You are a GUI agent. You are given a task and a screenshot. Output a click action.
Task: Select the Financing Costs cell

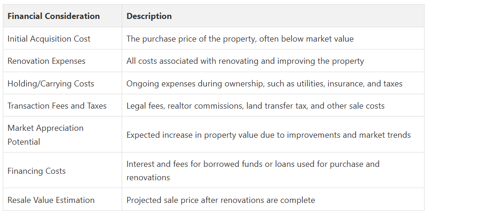coord(37,171)
